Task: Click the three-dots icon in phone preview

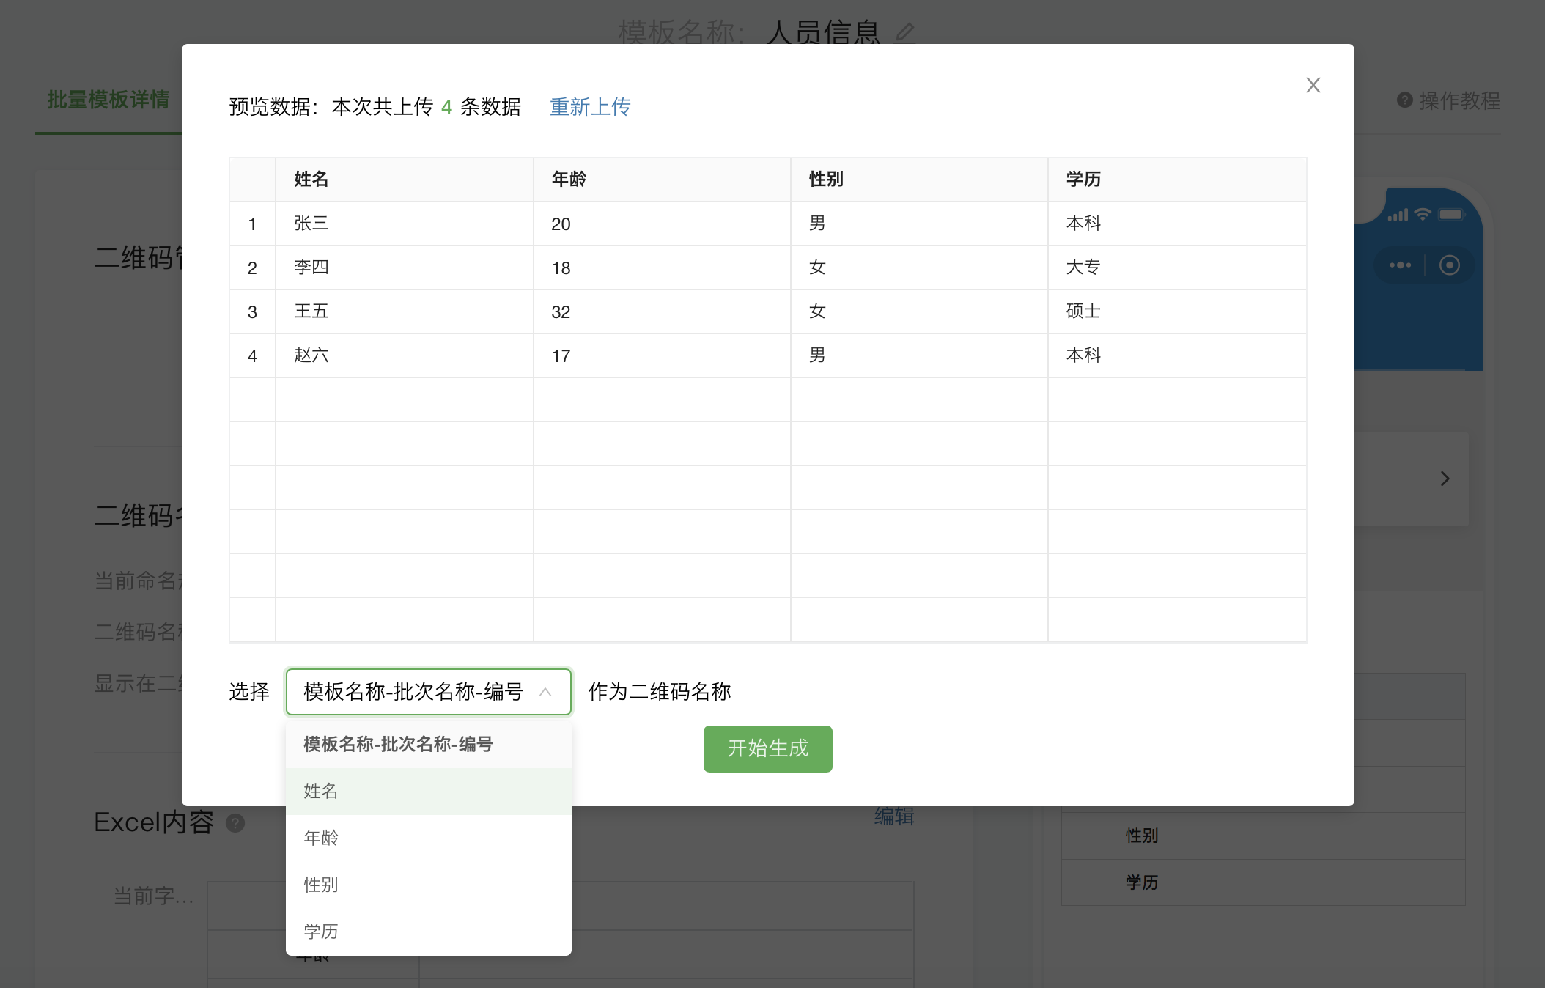Action: pos(1400,265)
